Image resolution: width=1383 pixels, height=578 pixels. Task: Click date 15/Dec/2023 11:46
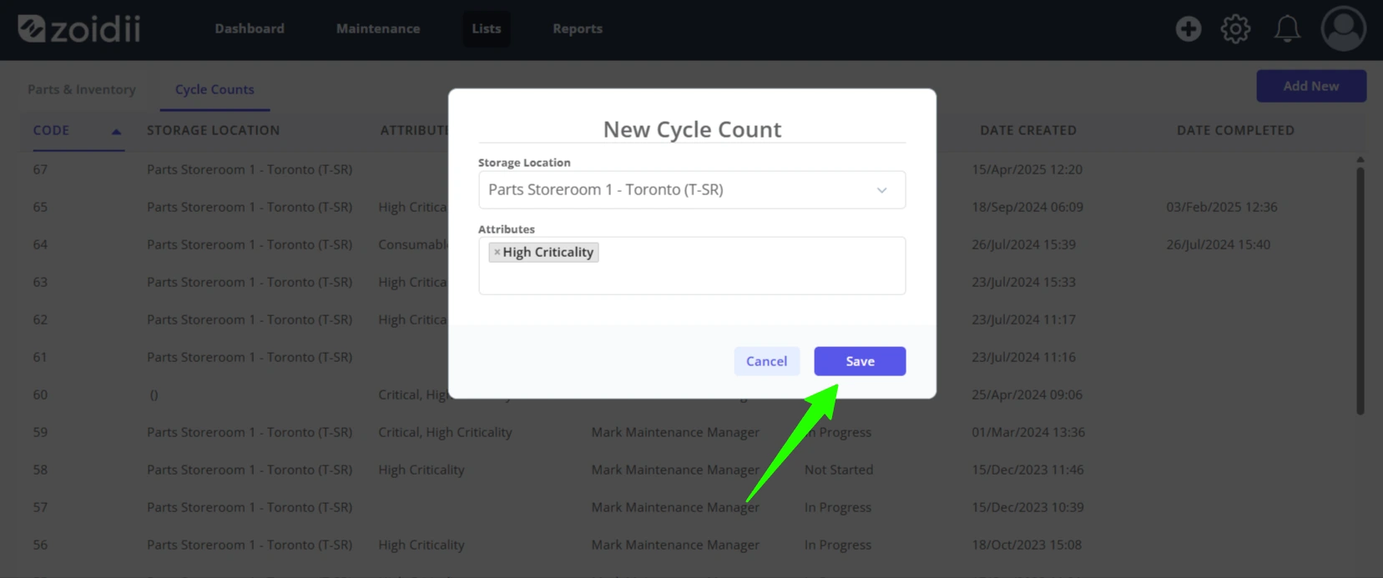coord(1027,470)
